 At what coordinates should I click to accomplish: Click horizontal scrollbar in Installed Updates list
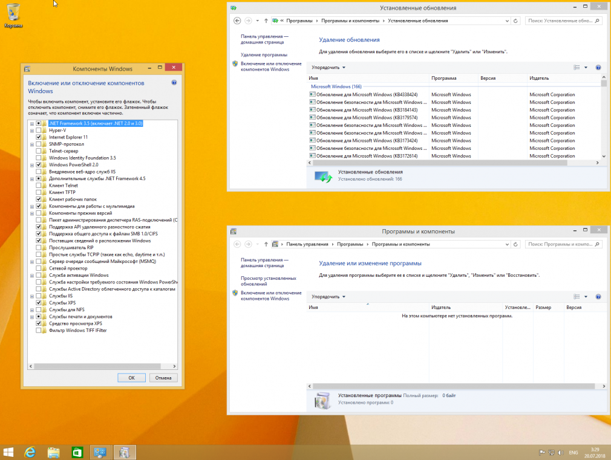[x=440, y=163]
